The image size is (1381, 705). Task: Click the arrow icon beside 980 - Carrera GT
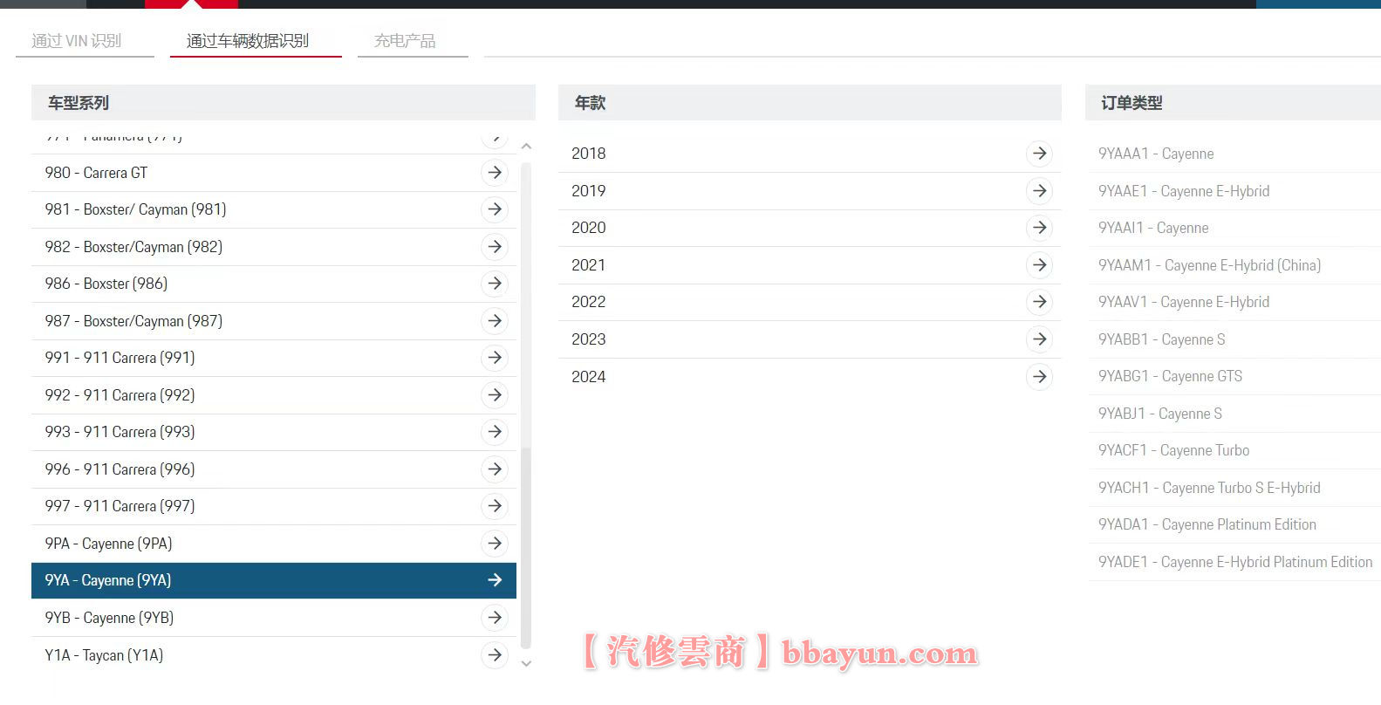(x=495, y=173)
